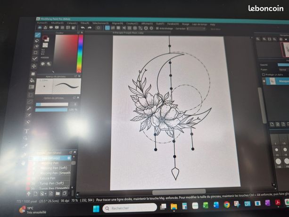289x217 pixels.
Task: Open the Fichier menu
Action: [42, 23]
